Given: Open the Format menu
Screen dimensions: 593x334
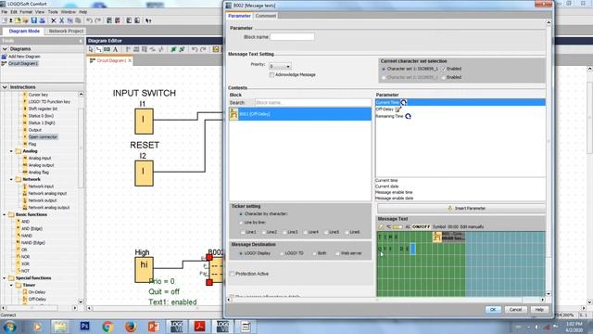Looking at the screenshot, I should tap(26, 12).
